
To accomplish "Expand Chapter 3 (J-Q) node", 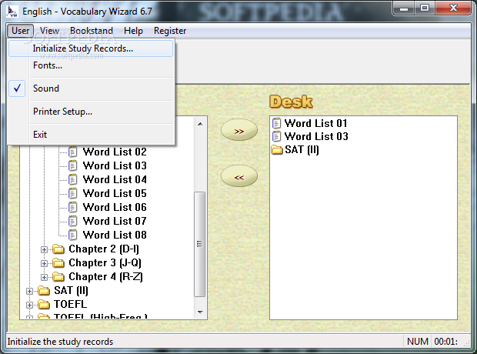I will (44, 263).
